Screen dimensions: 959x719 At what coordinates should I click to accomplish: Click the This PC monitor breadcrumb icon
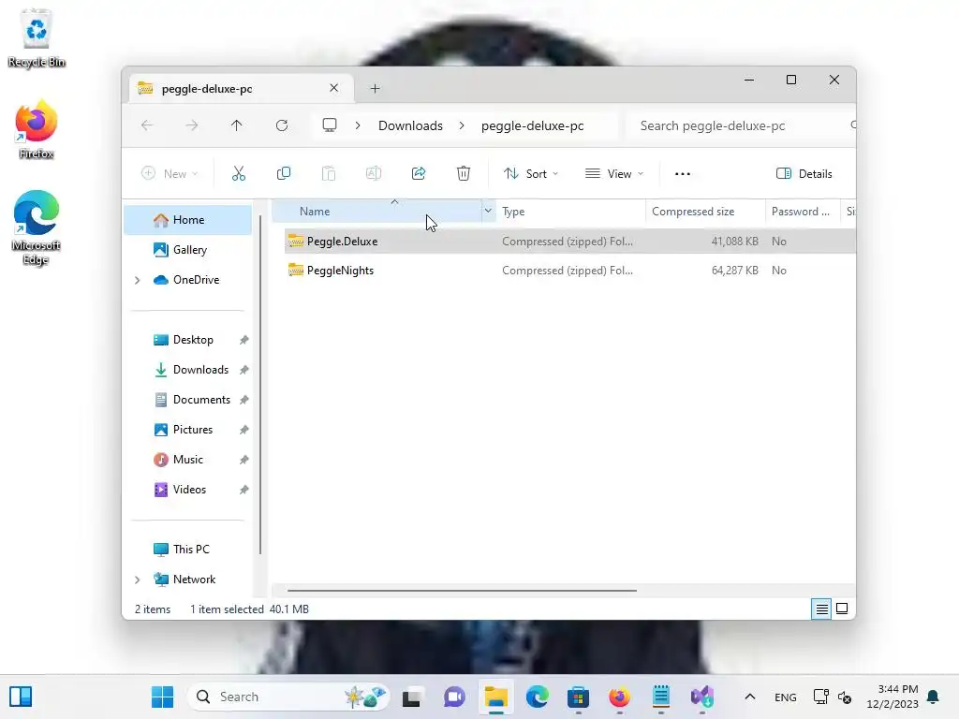click(x=330, y=125)
